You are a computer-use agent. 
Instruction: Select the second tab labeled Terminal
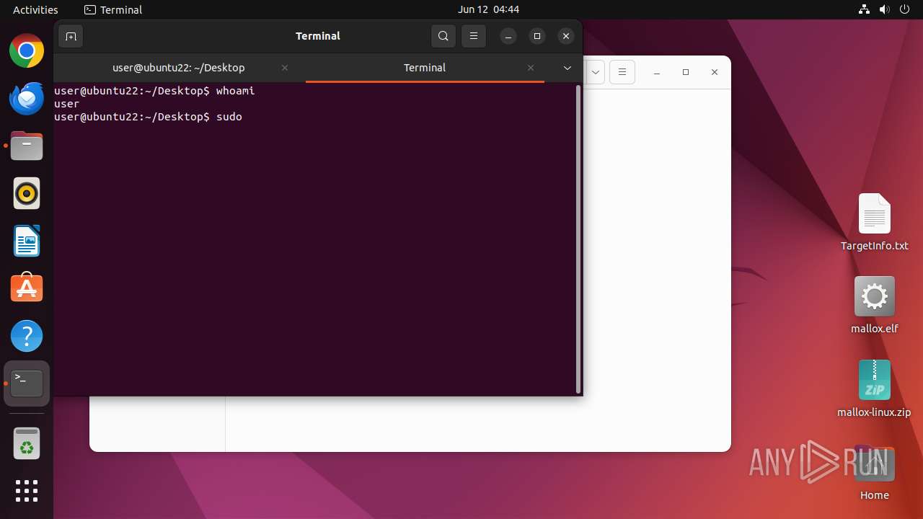[x=425, y=68]
